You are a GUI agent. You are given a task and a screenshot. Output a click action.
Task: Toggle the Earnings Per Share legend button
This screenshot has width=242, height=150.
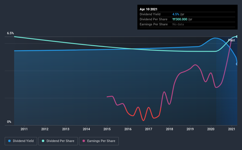click(99, 141)
